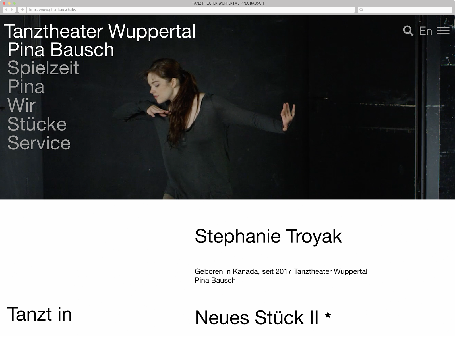Open the Wir menu item

pyautogui.click(x=22, y=105)
